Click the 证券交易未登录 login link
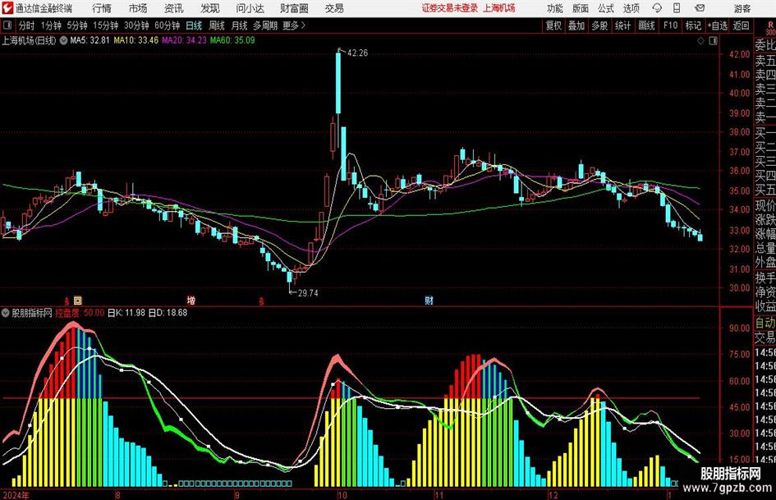776x500 pixels. coord(450,8)
